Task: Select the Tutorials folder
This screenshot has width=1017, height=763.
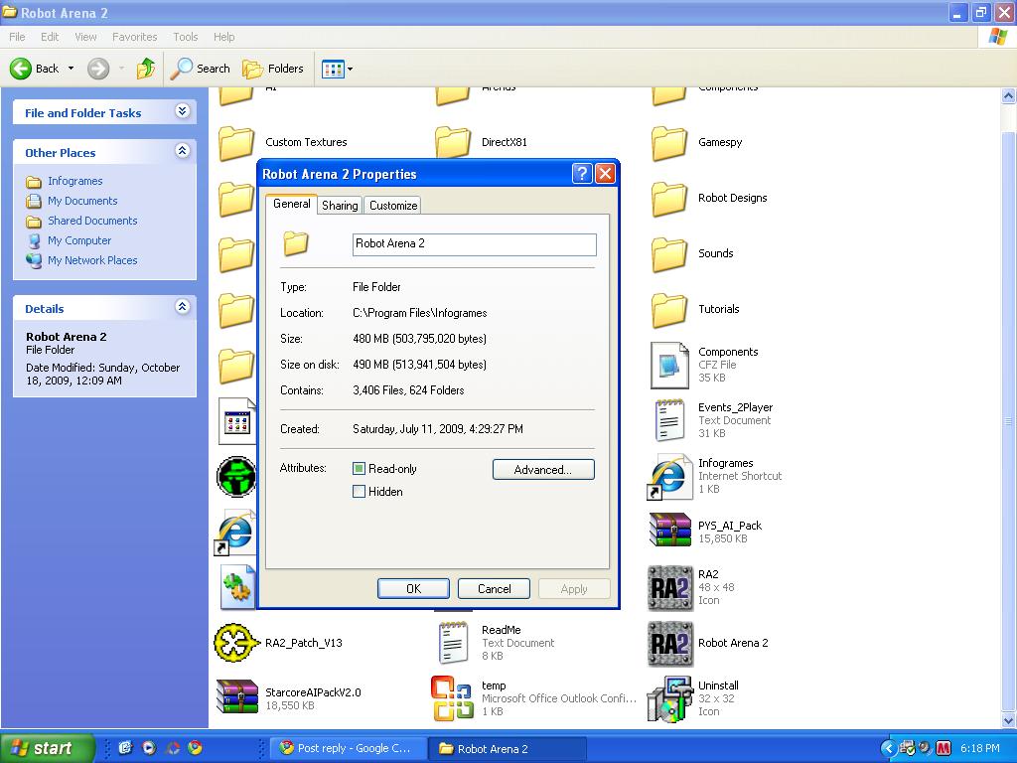Action: pos(695,310)
